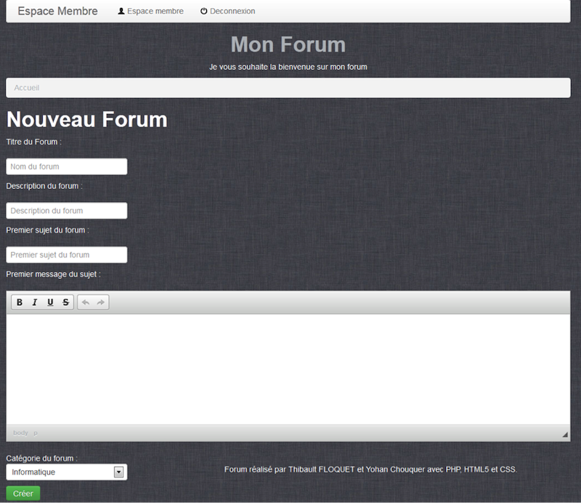
Task: Click the power icon beside Deconnexion
Action: tap(204, 12)
